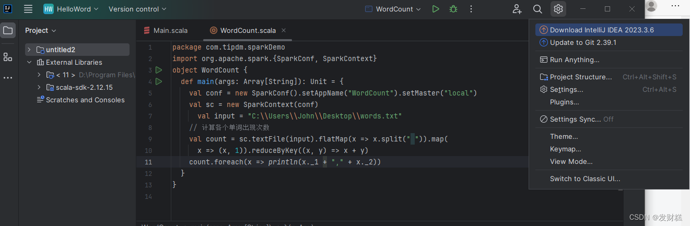Viewport: 690px width, 226px height.
Task: Select External Libraries tree item
Action: [x=74, y=62]
